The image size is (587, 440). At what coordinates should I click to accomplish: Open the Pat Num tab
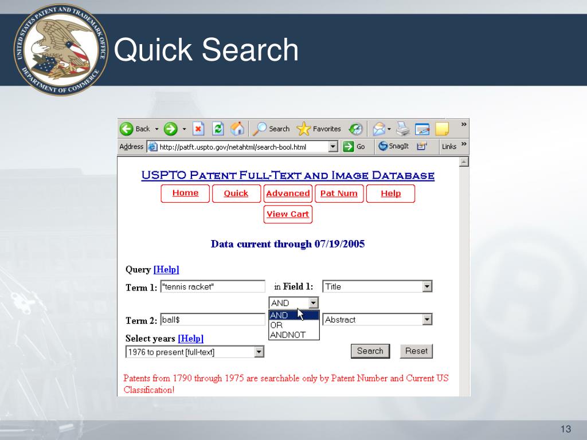tap(339, 194)
